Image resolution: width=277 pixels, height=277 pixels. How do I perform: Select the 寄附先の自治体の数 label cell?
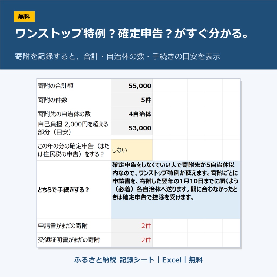[74, 114]
